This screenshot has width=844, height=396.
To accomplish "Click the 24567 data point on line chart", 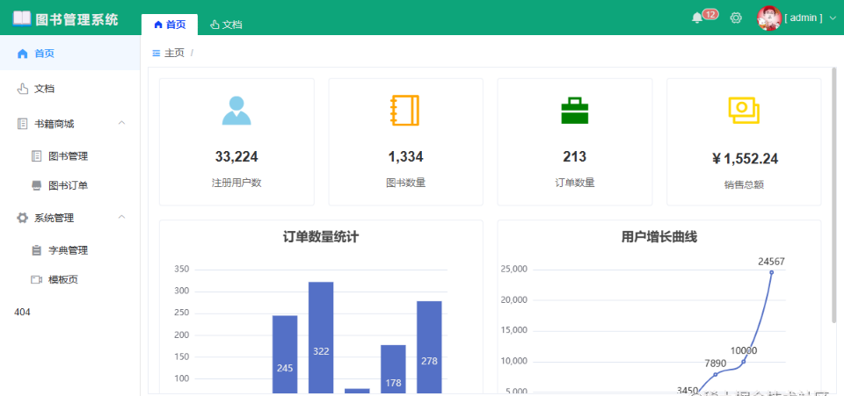I will [x=771, y=272].
